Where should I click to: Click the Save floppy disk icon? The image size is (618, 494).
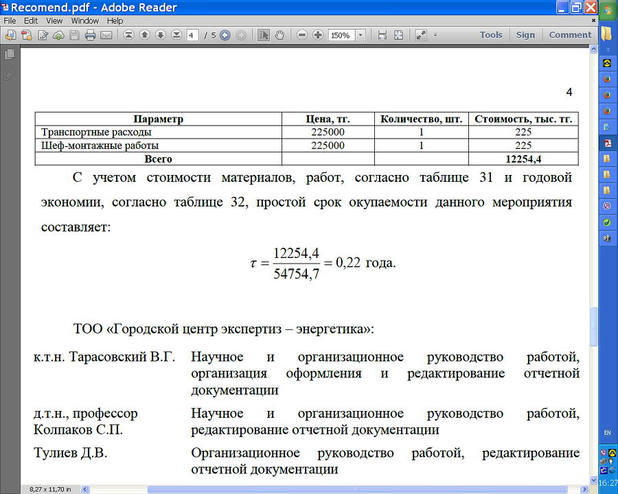pyautogui.click(x=74, y=35)
